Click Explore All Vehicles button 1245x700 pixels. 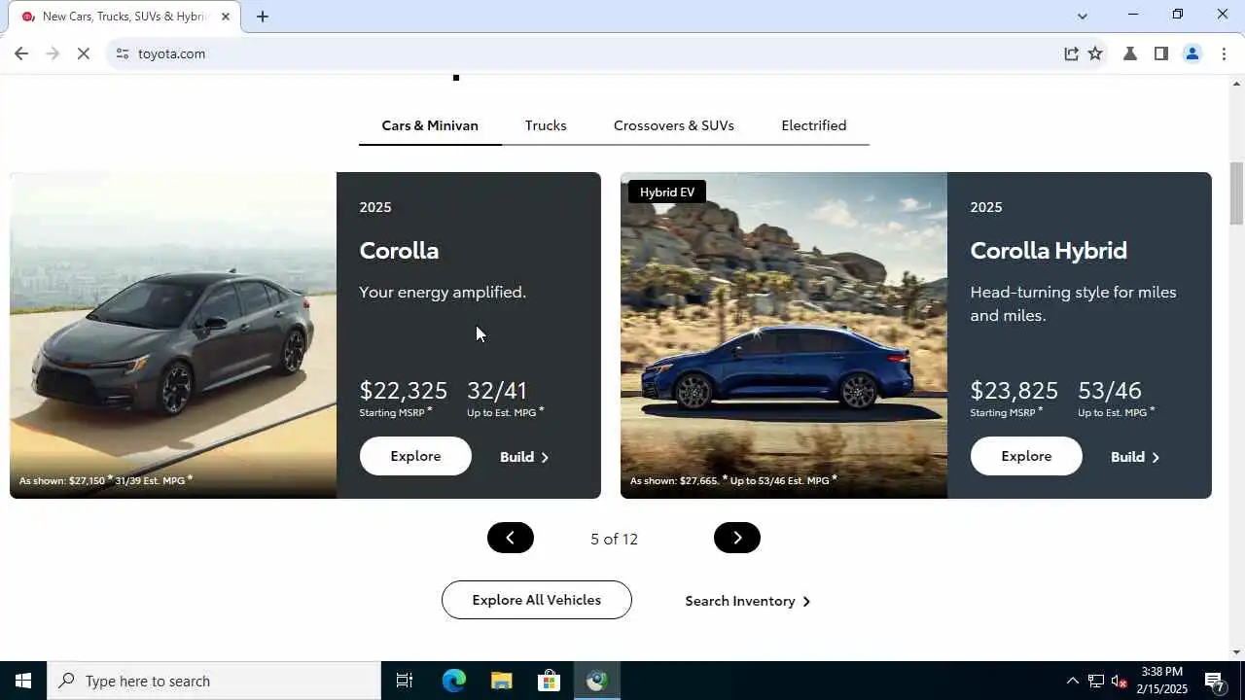point(537,600)
